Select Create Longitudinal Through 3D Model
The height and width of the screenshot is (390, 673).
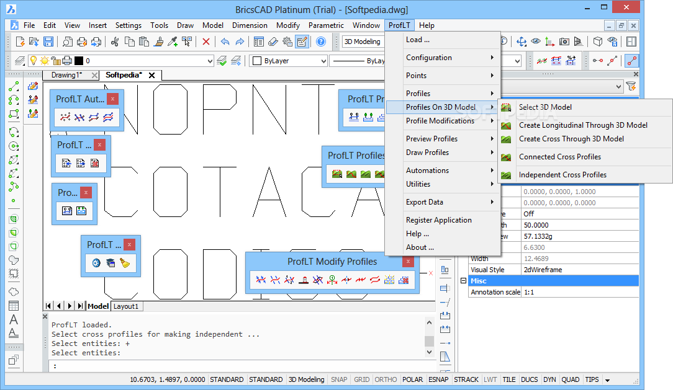pyautogui.click(x=585, y=125)
